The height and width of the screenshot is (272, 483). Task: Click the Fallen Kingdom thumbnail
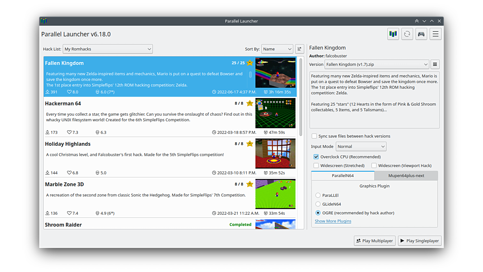point(275,73)
